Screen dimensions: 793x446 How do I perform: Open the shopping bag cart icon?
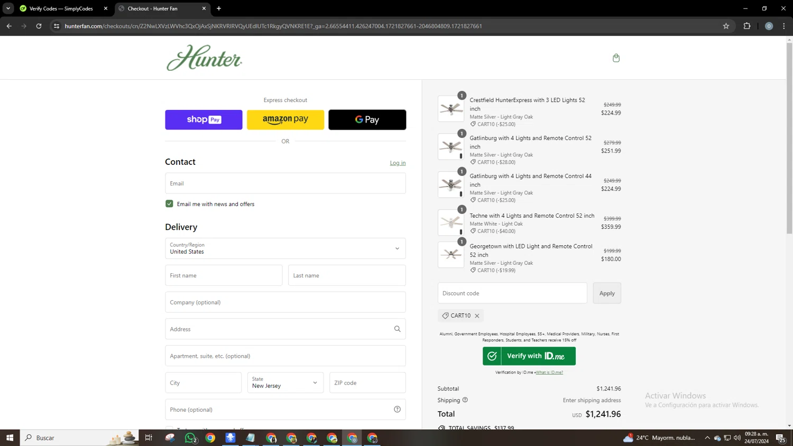[x=616, y=58]
